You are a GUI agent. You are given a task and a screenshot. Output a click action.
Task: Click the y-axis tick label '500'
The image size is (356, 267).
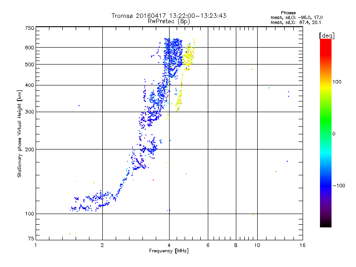click(29, 65)
